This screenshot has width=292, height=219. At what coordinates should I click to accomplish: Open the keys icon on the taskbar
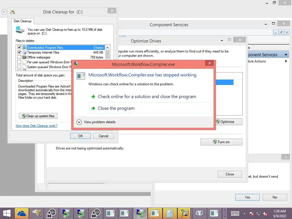(x=36, y=213)
